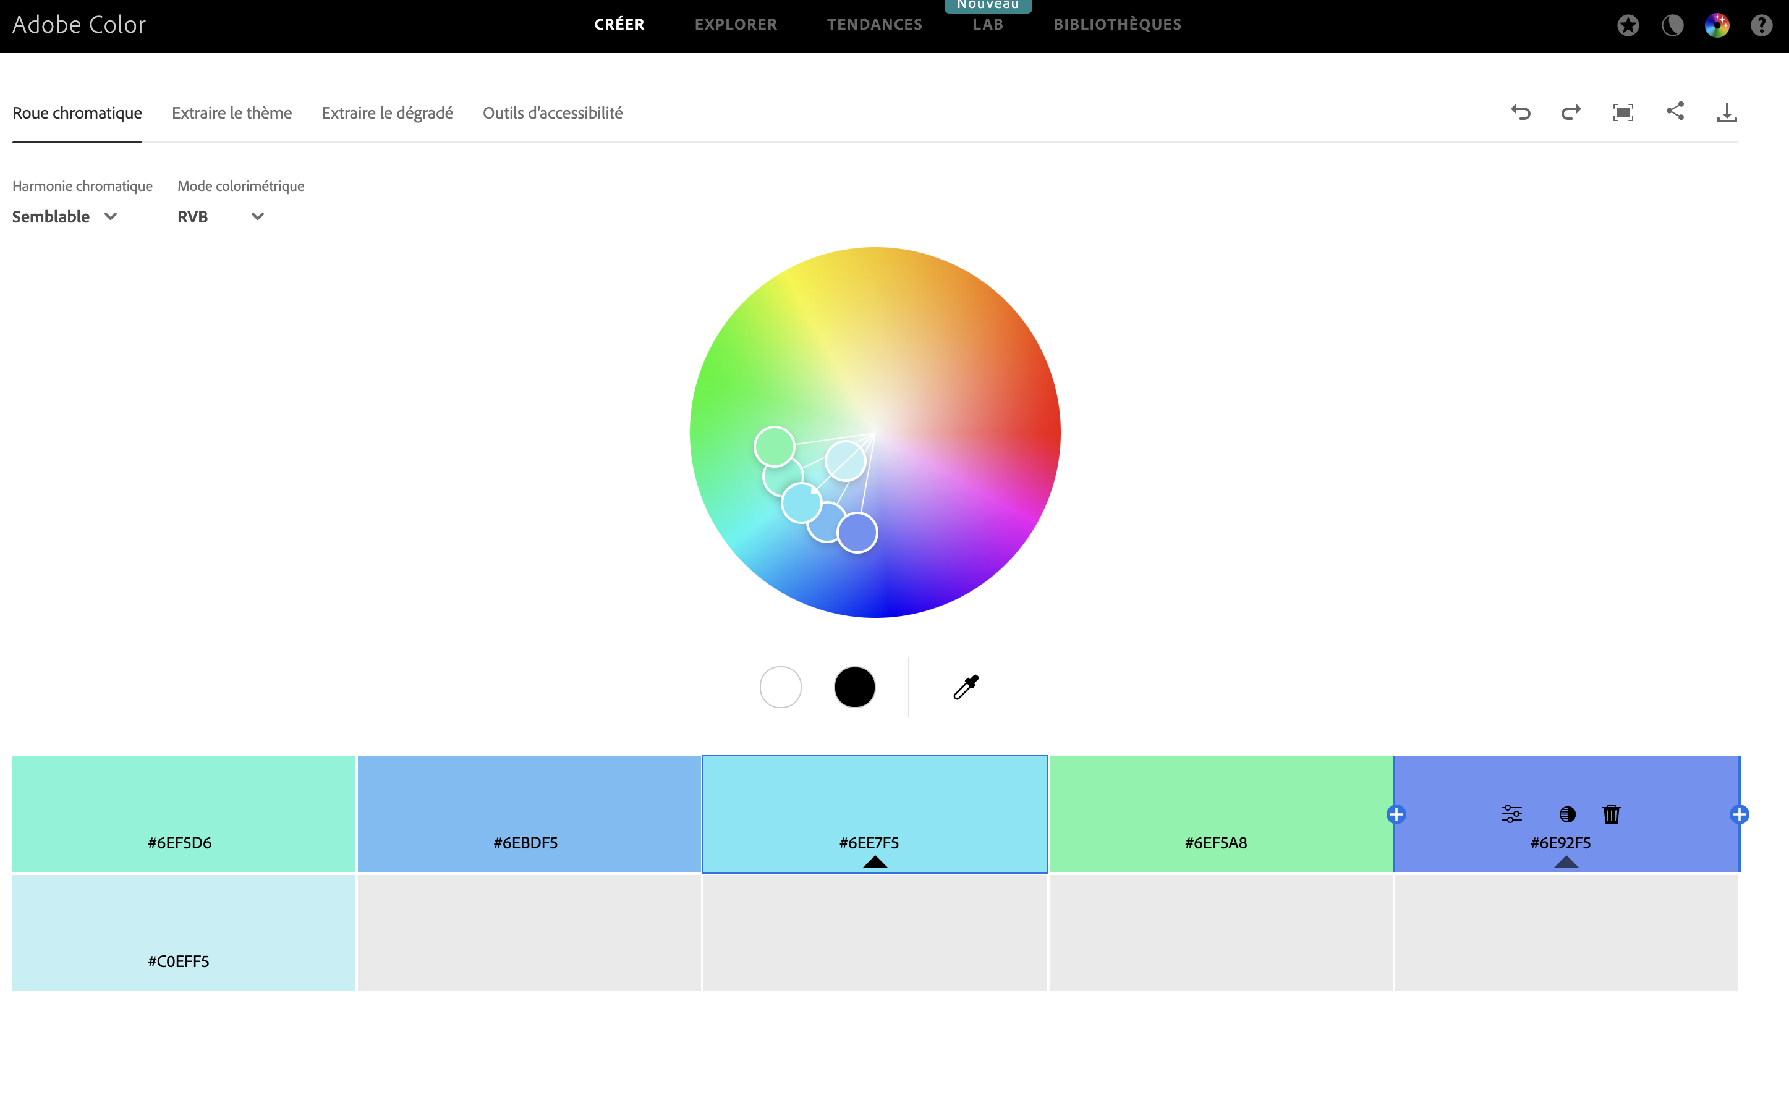This screenshot has width=1789, height=1111.
Task: Click the undo arrow icon
Action: click(x=1520, y=112)
